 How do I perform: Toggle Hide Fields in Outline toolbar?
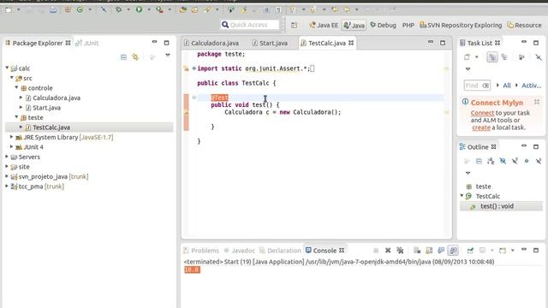point(503,161)
